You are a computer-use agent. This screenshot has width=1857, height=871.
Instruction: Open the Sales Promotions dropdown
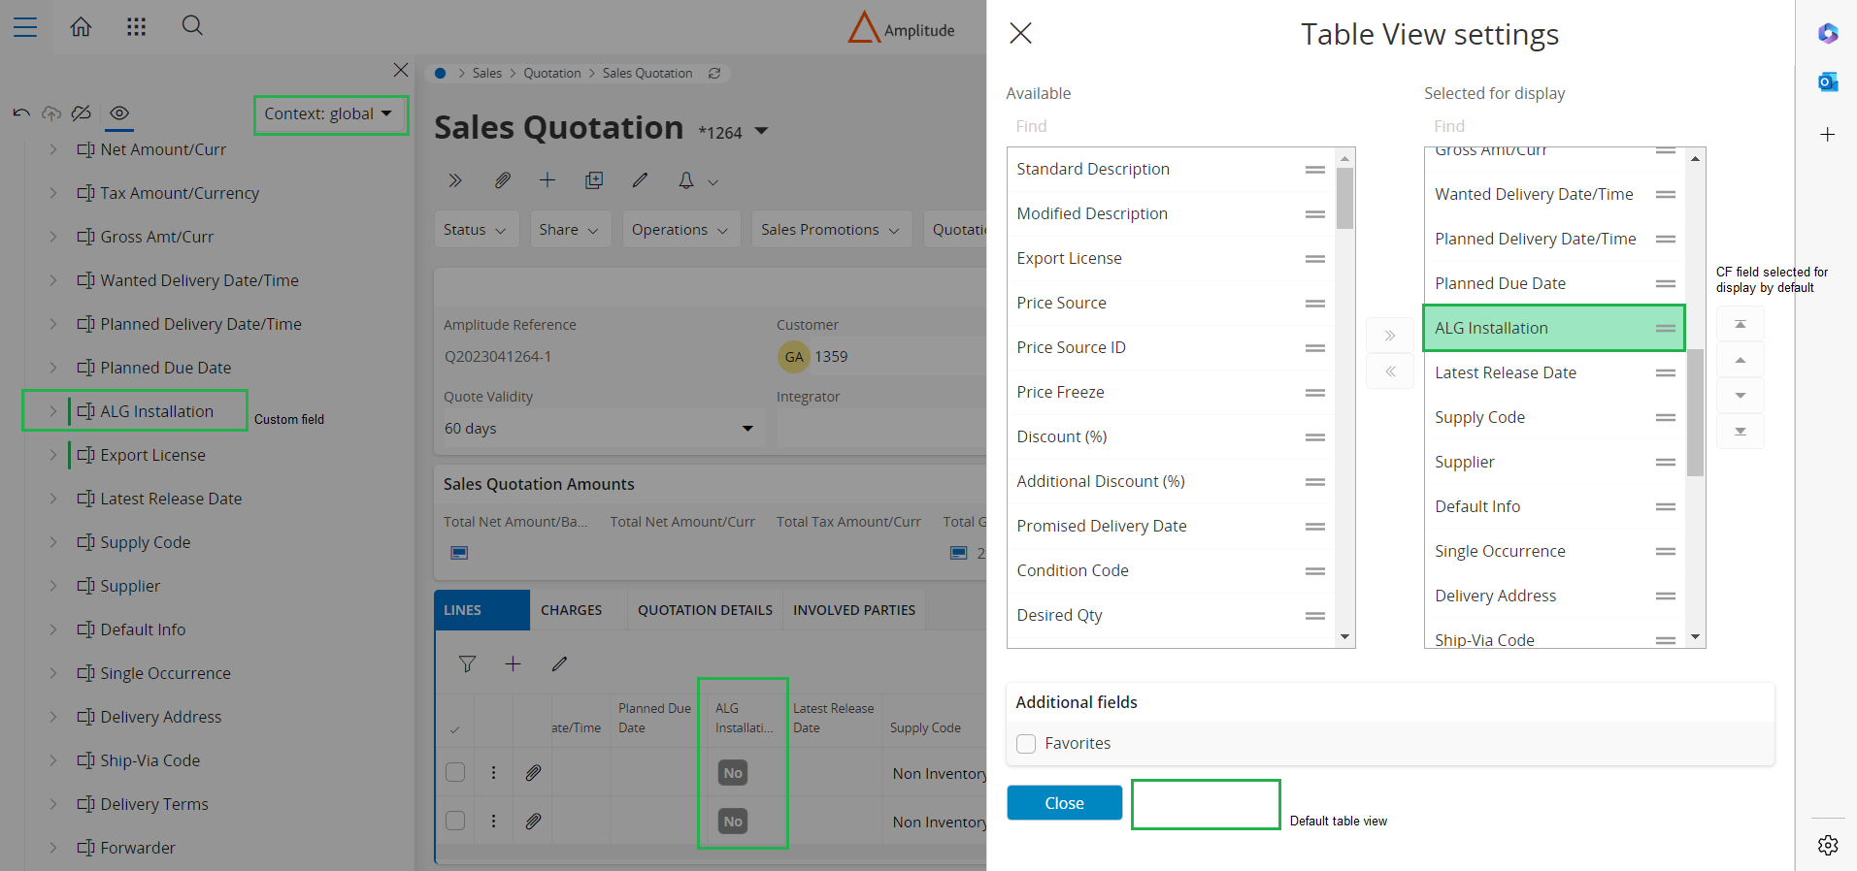[831, 230]
